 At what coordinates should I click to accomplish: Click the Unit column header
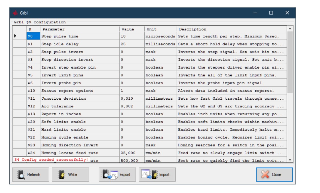tap(161, 29)
